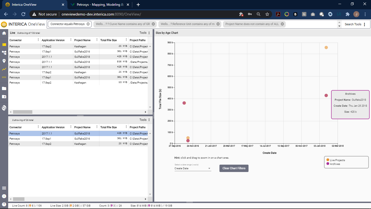Screen dimensions: 371x209
Task: Select Live Kashagan row with 50 MiB
Action: point(78,82)
